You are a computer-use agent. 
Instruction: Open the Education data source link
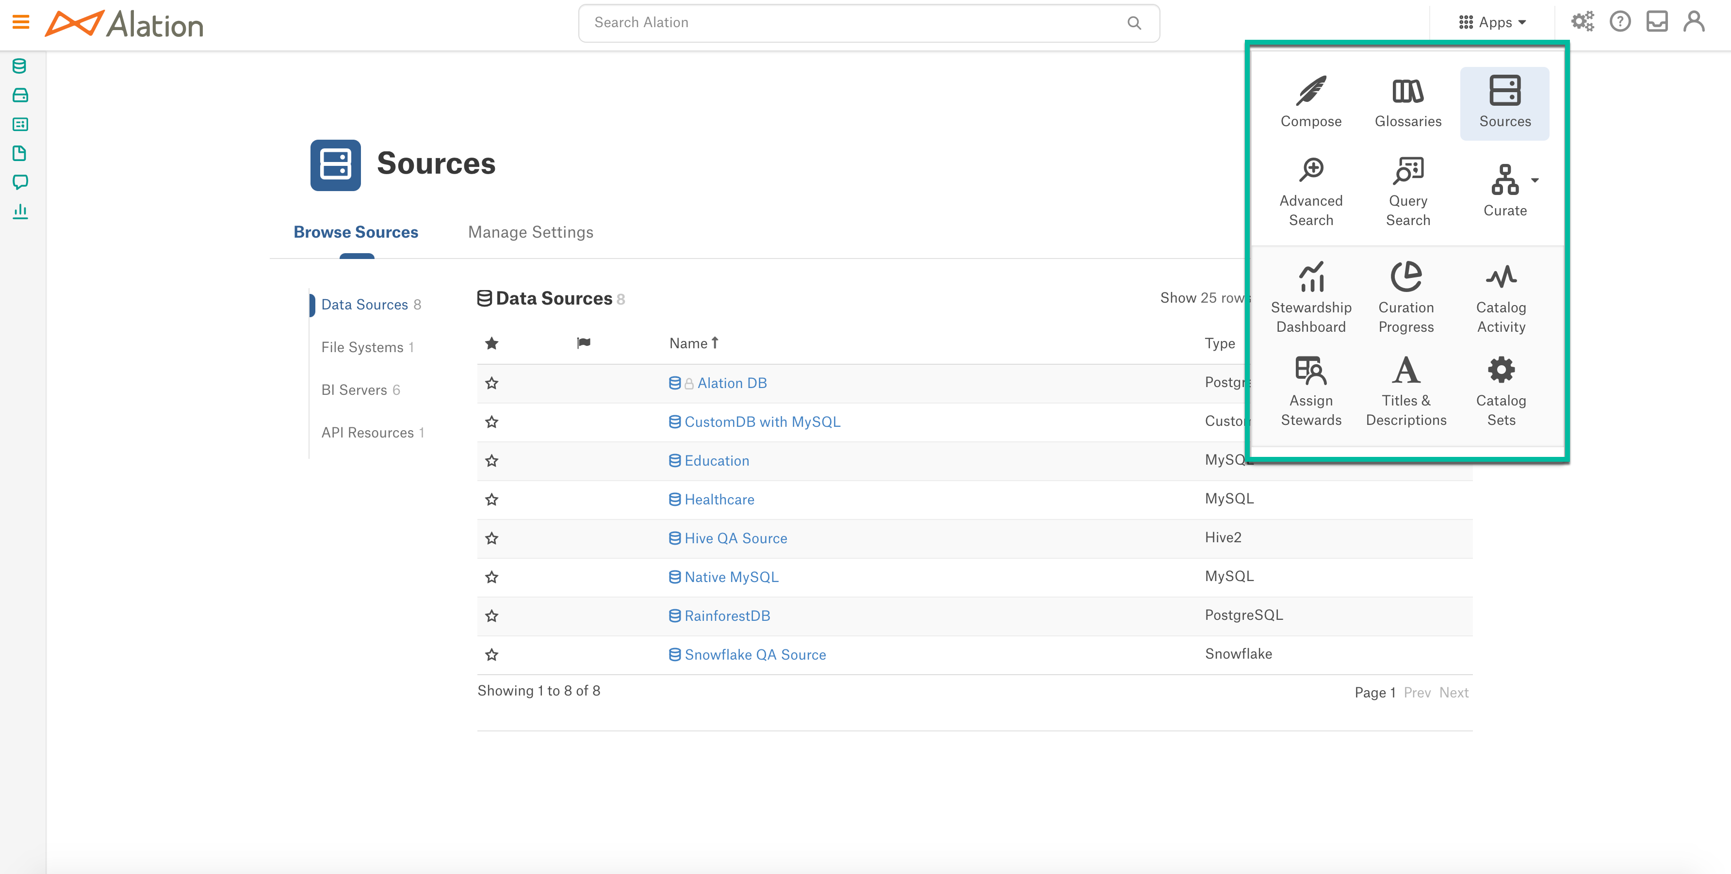pos(717,461)
